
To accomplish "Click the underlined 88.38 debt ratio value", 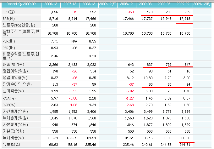I will (185, 138).
